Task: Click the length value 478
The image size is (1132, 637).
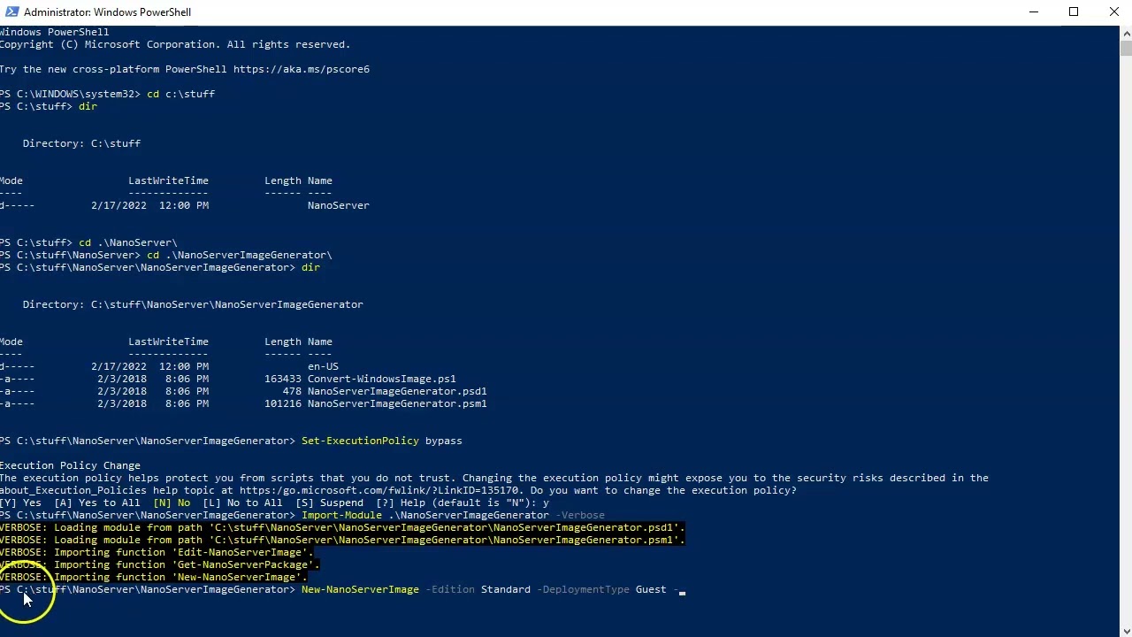Action: pyautogui.click(x=292, y=391)
